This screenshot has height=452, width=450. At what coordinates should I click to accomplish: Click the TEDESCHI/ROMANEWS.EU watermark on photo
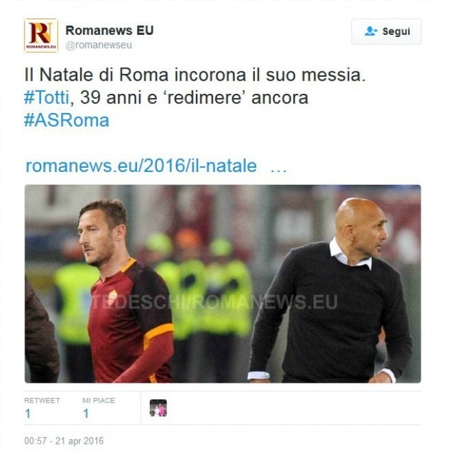(215, 302)
